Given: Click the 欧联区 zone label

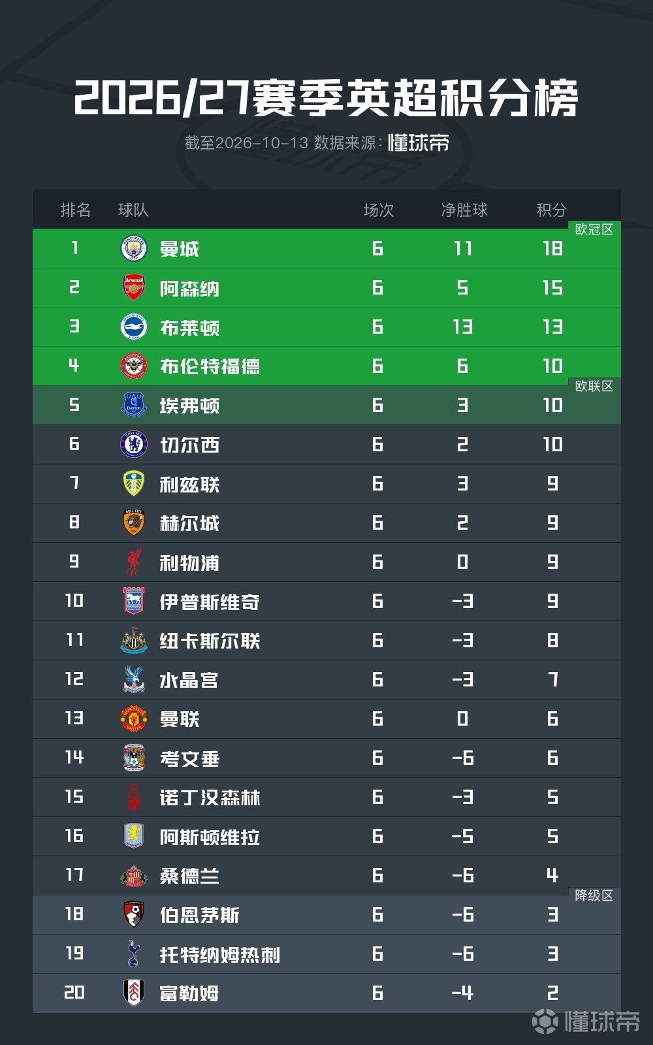Looking at the screenshot, I should (x=594, y=386).
